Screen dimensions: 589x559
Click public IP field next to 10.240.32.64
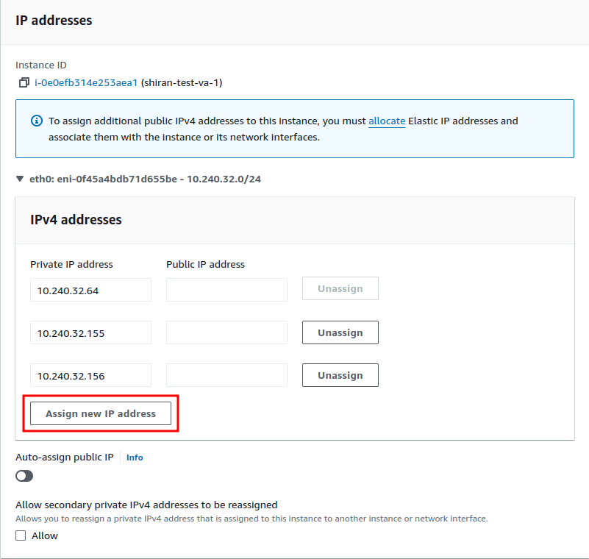227,290
